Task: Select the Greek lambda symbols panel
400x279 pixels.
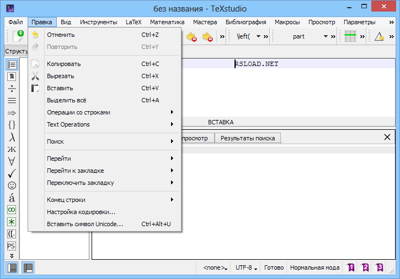Action: pos(12,137)
